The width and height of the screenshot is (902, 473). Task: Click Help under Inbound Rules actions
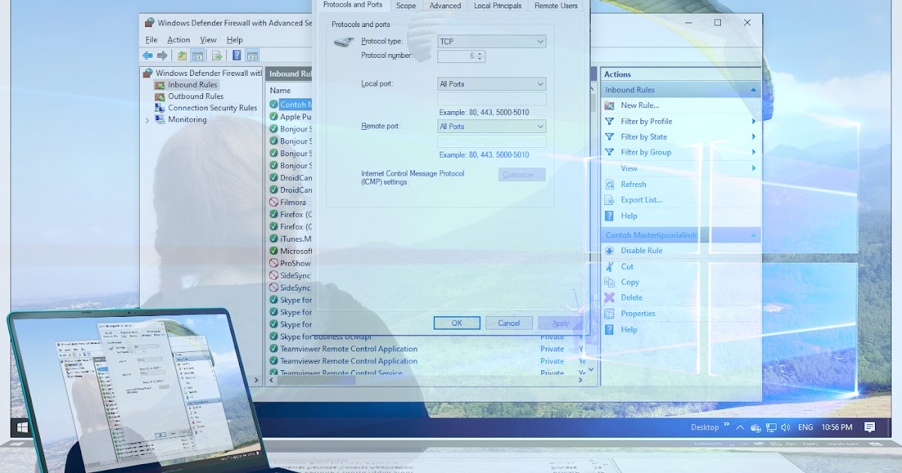pyautogui.click(x=629, y=215)
